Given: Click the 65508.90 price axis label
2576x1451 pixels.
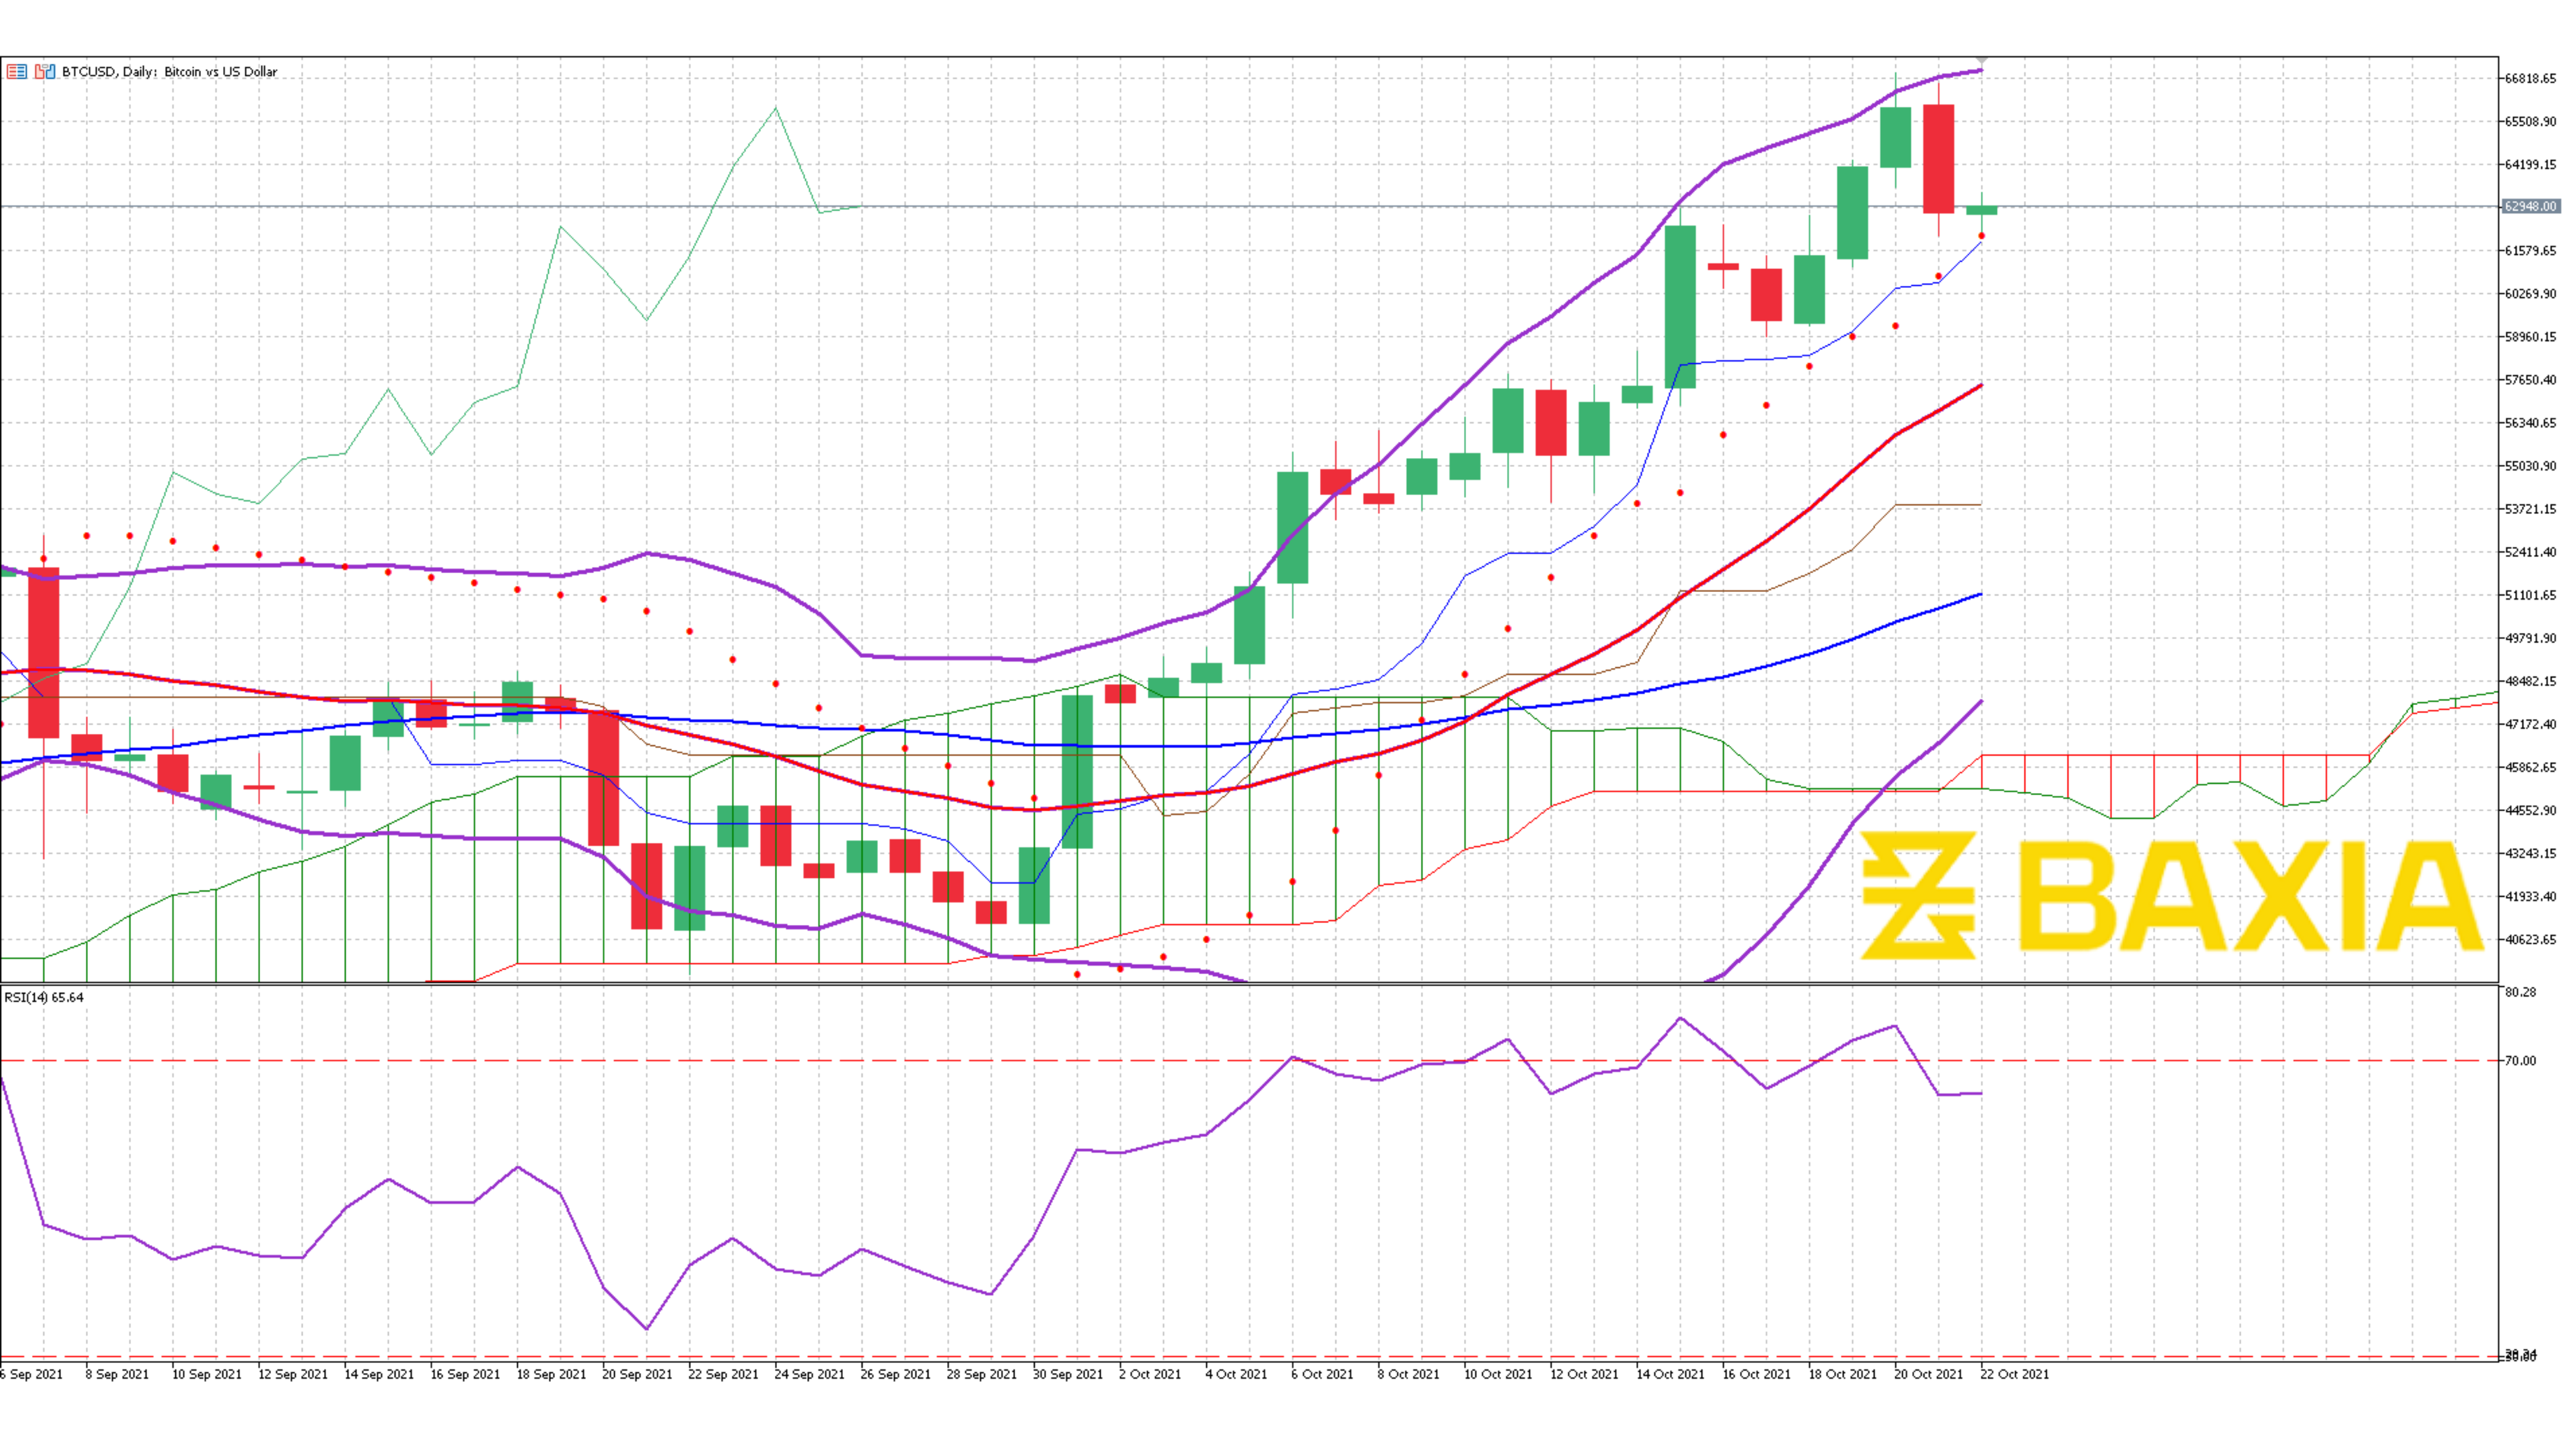Looking at the screenshot, I should point(2530,121).
